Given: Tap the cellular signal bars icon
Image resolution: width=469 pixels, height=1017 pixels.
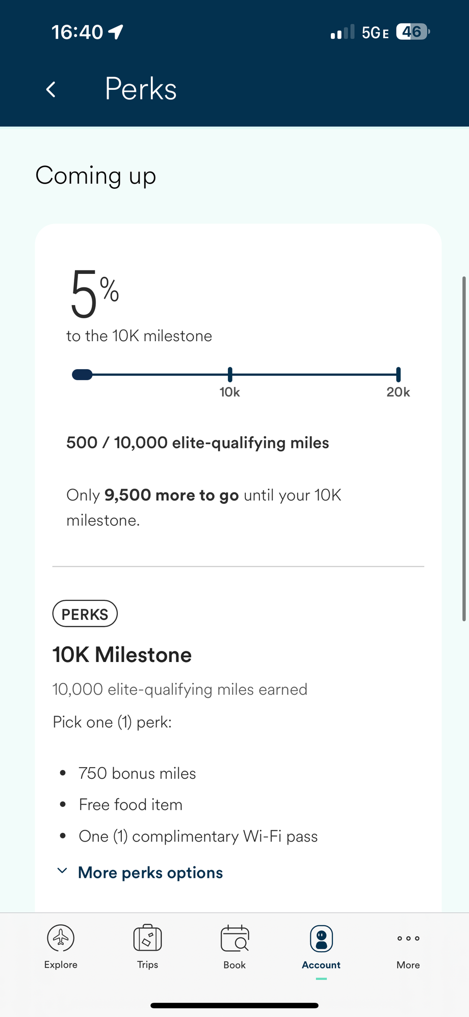Looking at the screenshot, I should pos(342,32).
